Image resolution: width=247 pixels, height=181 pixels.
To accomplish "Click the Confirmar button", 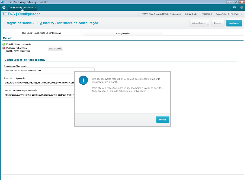I will pos(234,23).
